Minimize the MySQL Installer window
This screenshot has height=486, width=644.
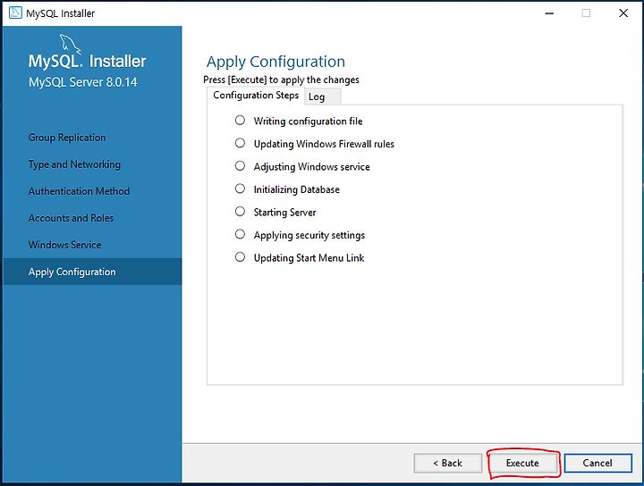coord(549,13)
